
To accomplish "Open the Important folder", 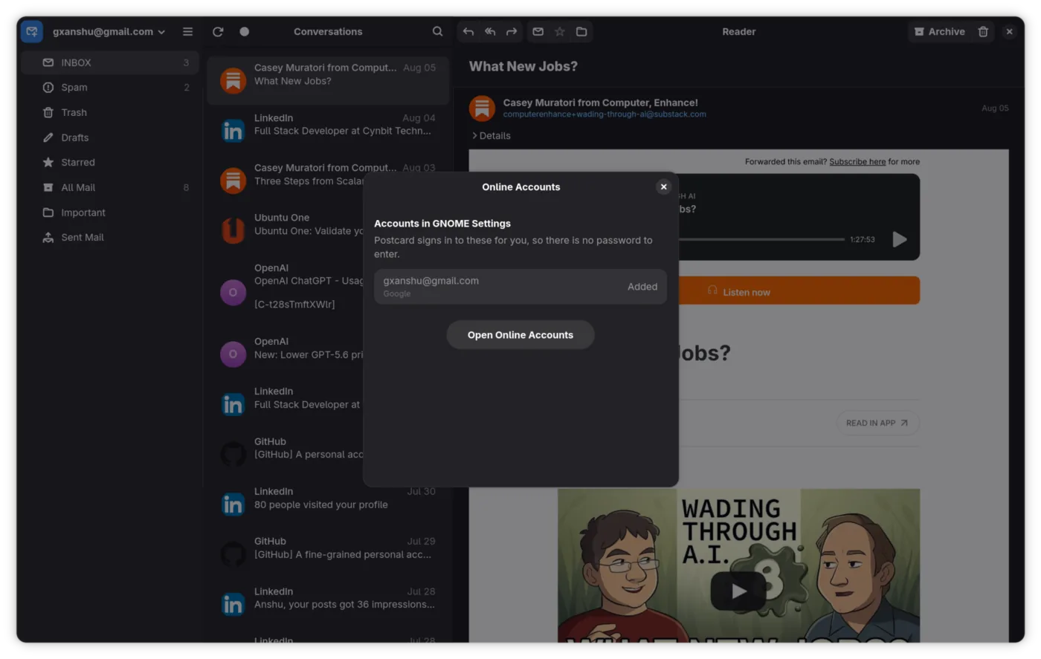I will (110, 212).
